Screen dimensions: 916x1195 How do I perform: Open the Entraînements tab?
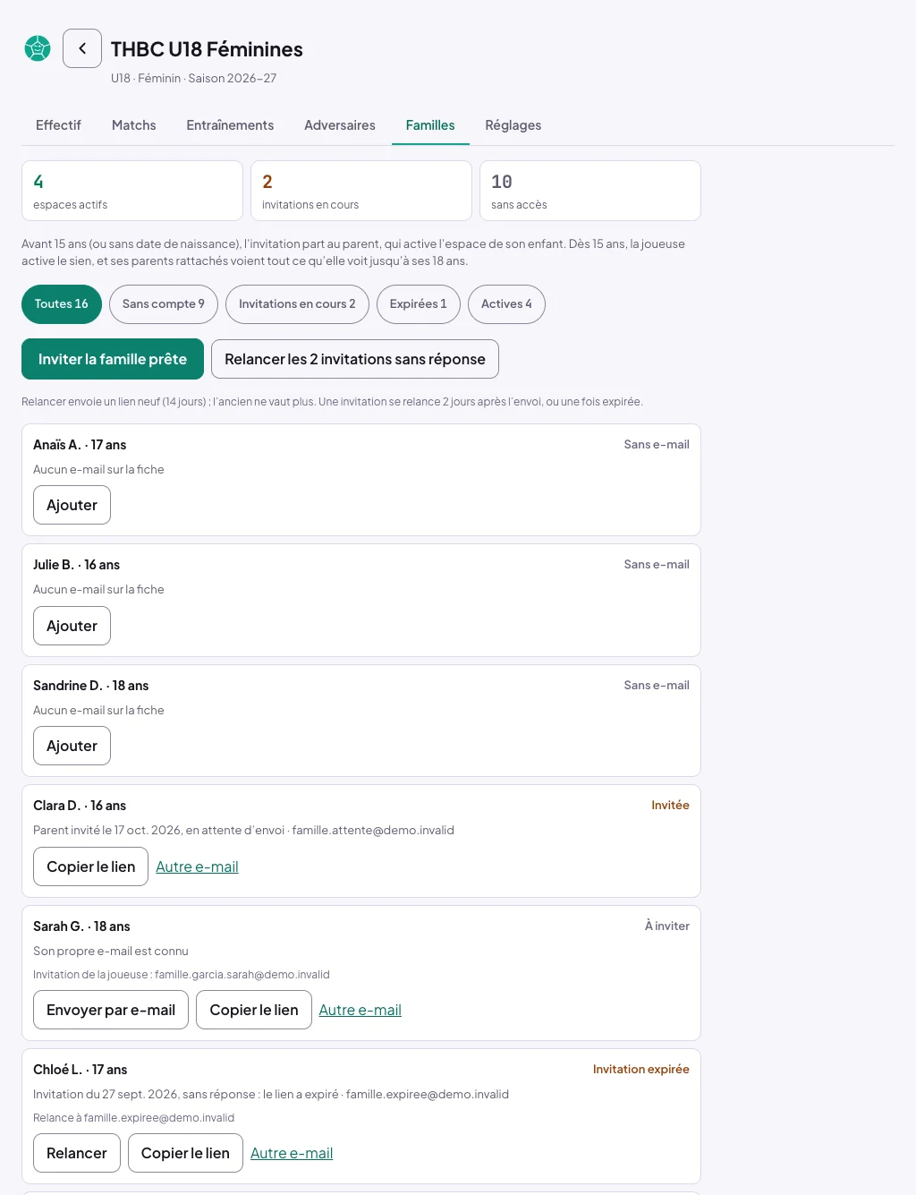[230, 125]
